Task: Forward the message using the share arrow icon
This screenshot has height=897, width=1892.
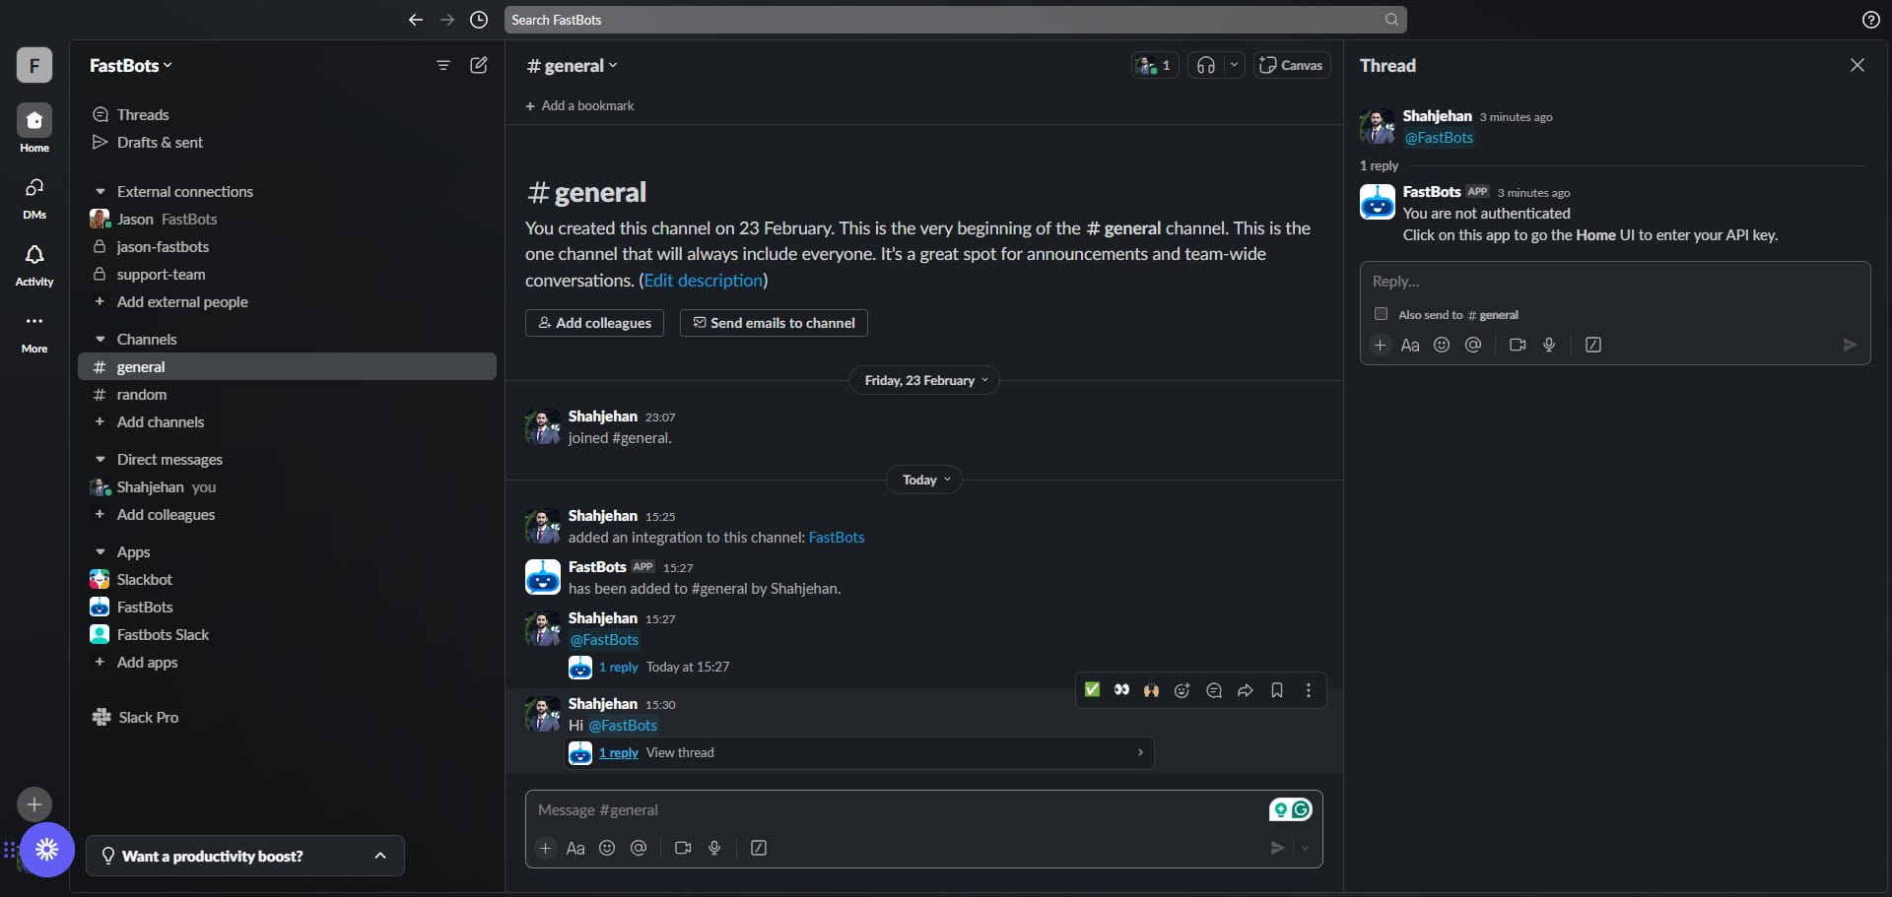Action: [1246, 690]
